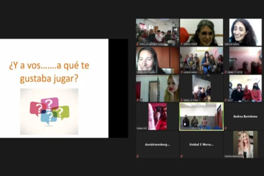Click the 'Galaxy A20' name label
Image resolution: width=264 pixels, height=176 pixels.
(x=142, y=128)
